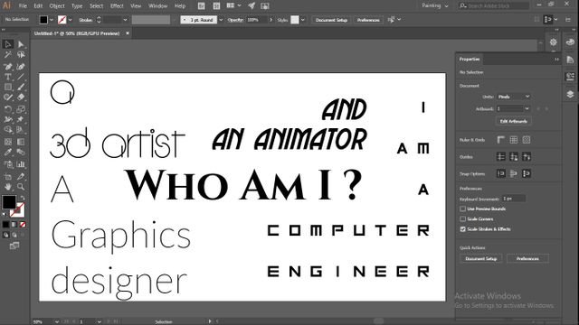This screenshot has width=579, height=325.
Task: Enable the Scale Corners checkbox
Action: (x=462, y=218)
